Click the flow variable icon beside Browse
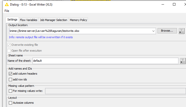186x107 pixels. [x=181, y=31]
